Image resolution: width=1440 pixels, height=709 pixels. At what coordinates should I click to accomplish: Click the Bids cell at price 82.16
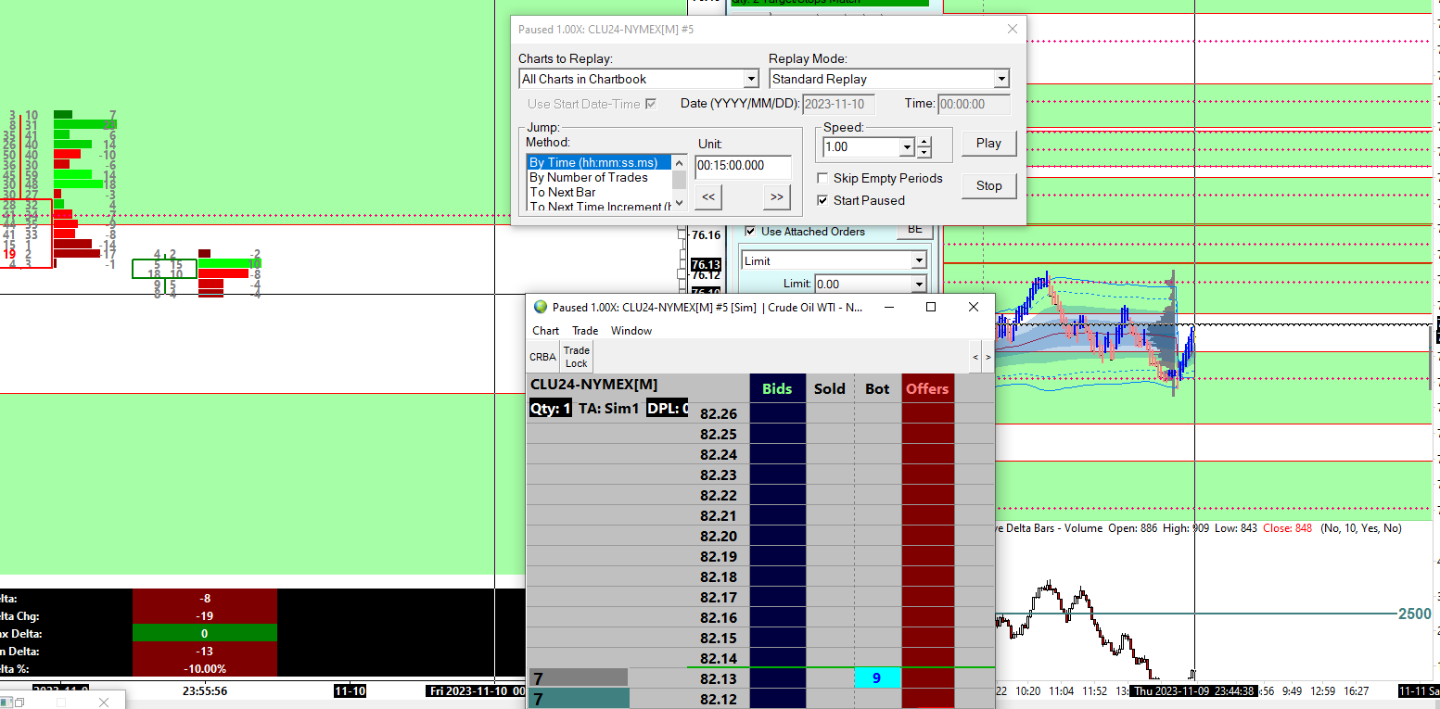[777, 617]
